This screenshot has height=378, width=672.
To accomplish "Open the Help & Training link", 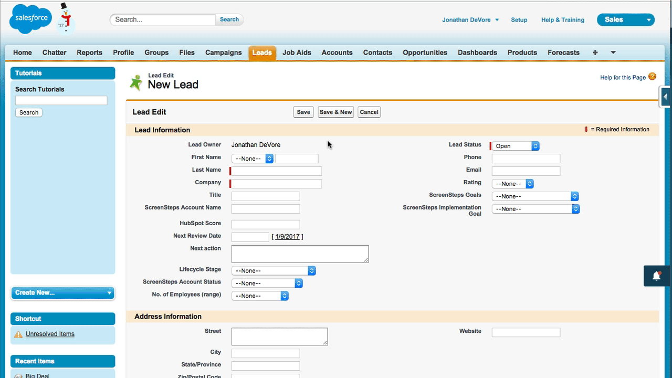I will tap(563, 20).
